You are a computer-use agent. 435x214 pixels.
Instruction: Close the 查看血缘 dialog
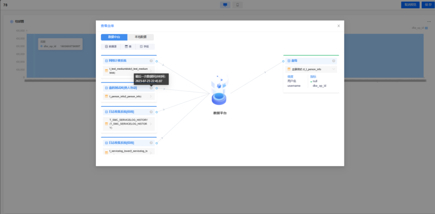click(x=338, y=26)
